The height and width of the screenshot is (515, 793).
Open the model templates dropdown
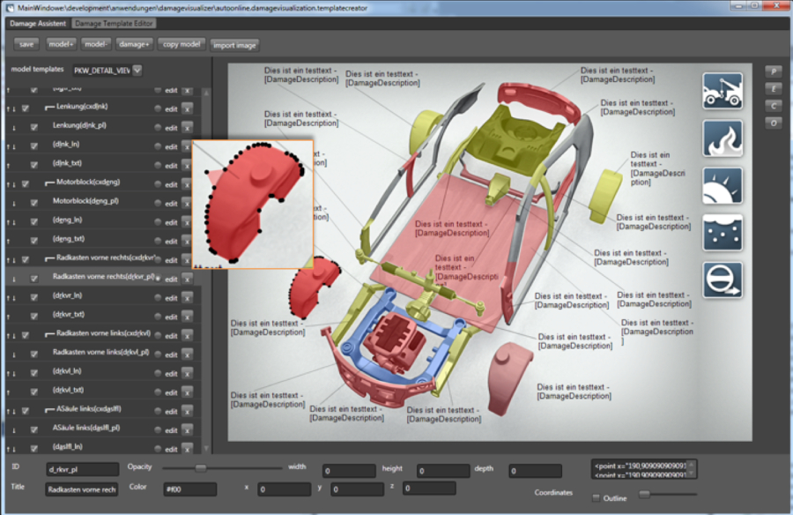[137, 70]
